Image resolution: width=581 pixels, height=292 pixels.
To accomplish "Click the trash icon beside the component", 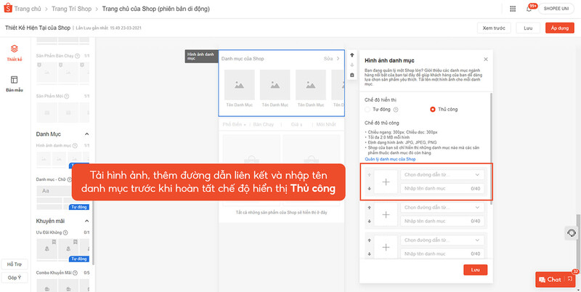I will 352,75.
